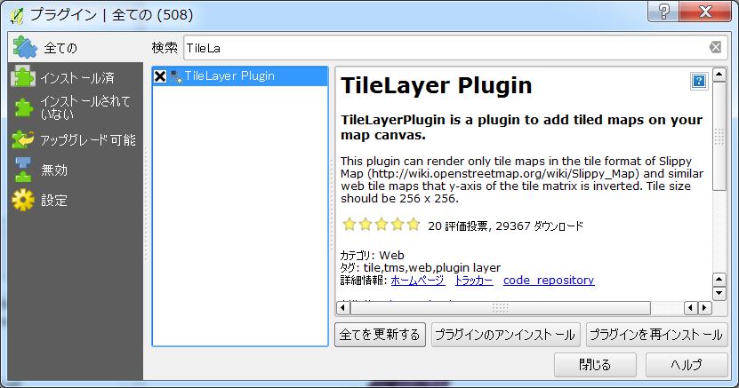This screenshot has width=739, height=388.
Task: Switch to インストールされていない tab
Action: tap(84, 107)
